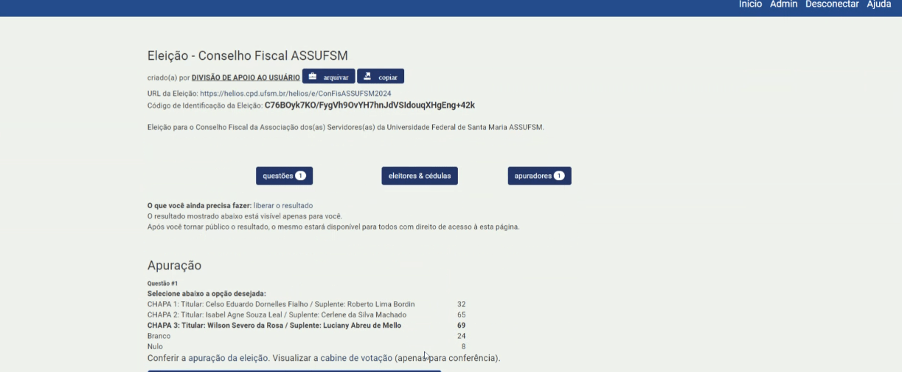
Task: Click the count badge on the apuradores button
Action: click(559, 176)
